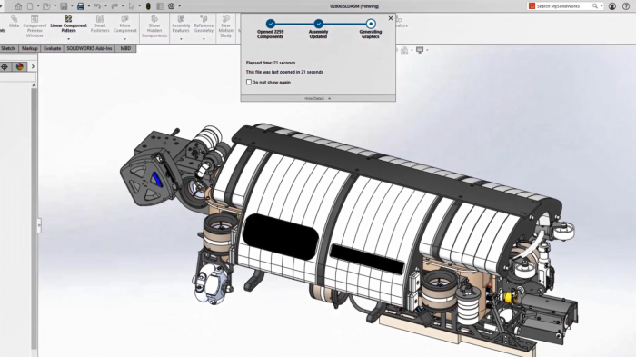Viewport: 636px width, 357px height.
Task: Expand the Print dropdown arrow
Action: click(x=89, y=6)
